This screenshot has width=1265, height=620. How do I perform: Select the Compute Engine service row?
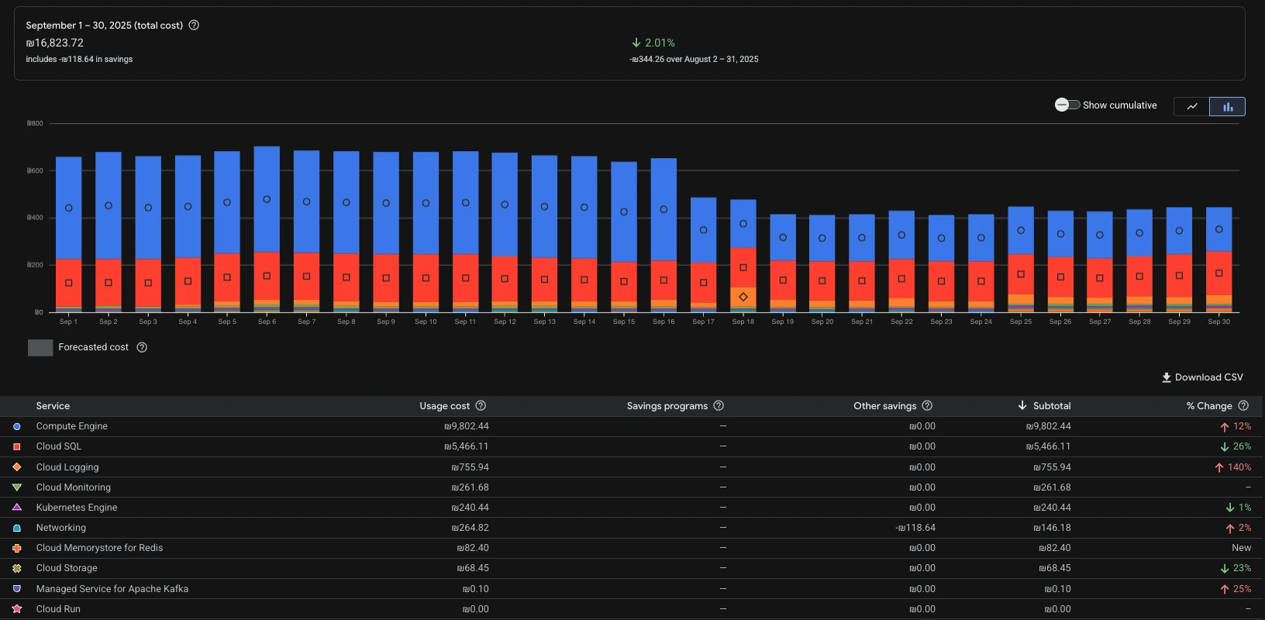pyautogui.click(x=72, y=426)
